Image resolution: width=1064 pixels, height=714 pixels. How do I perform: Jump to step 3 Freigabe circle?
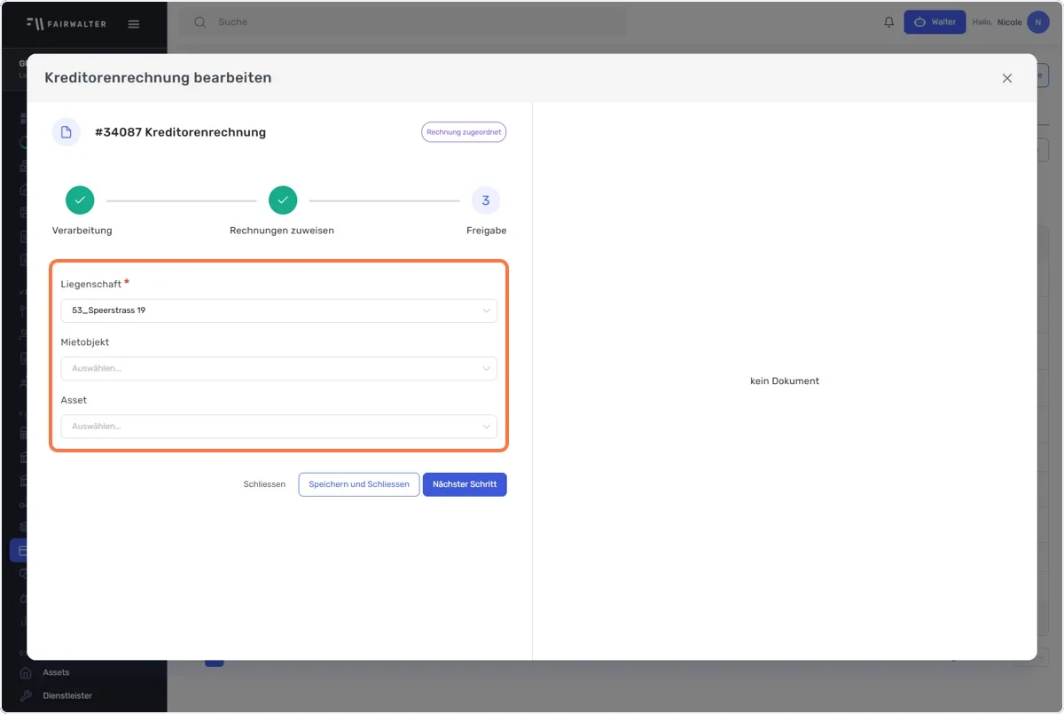[486, 200]
